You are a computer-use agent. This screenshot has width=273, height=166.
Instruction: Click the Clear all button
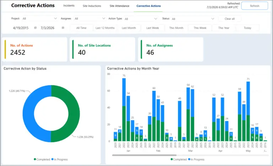click(230, 19)
